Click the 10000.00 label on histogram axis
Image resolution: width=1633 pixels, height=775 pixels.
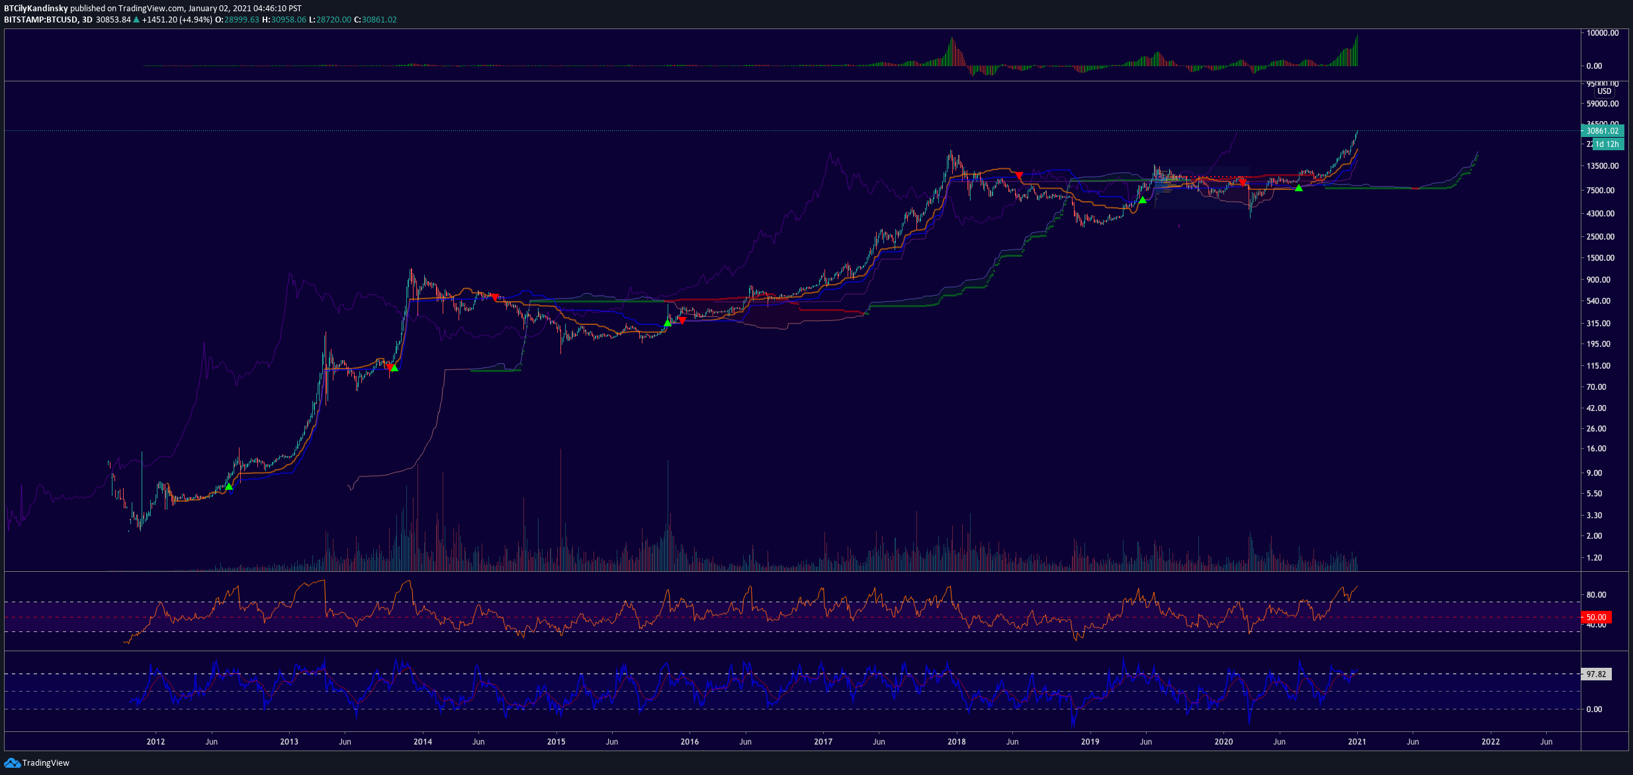pos(1603,33)
